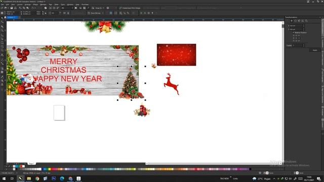
Task: Switch to Scale and Mirror in Transformations docker
Action: pyautogui.click(x=299, y=21)
